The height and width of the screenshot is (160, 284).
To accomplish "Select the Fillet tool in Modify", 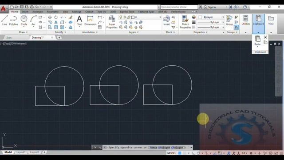I will click(x=62, y=22).
